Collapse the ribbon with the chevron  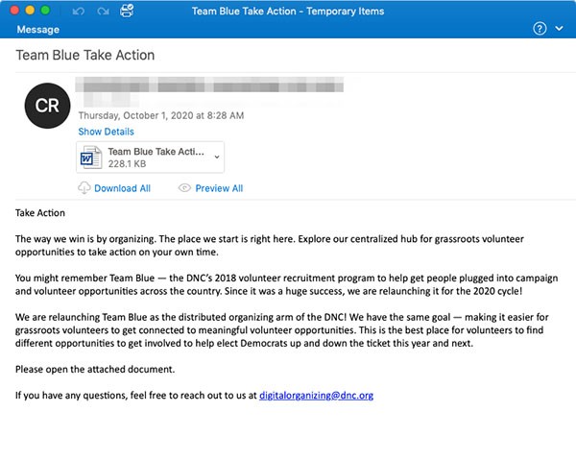[x=560, y=29]
